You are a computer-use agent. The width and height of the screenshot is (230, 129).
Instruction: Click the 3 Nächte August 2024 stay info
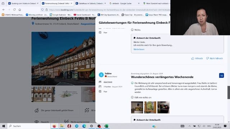(x=113, y=87)
